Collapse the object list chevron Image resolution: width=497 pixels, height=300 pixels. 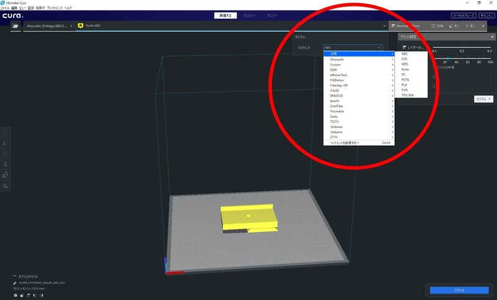14,276
